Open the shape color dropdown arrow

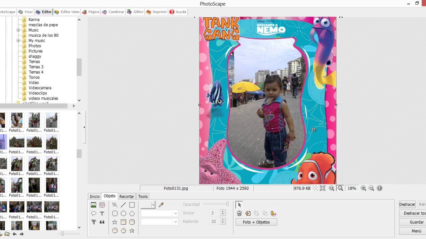click(x=153, y=205)
